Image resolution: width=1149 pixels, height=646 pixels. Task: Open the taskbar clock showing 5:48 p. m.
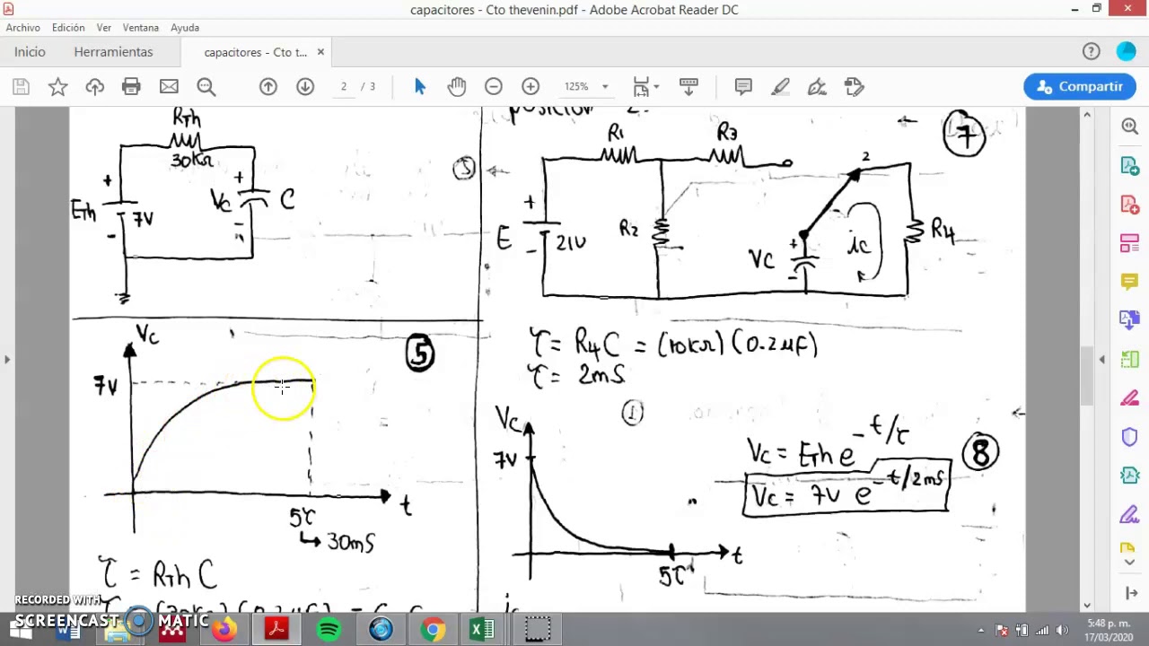click(1108, 630)
